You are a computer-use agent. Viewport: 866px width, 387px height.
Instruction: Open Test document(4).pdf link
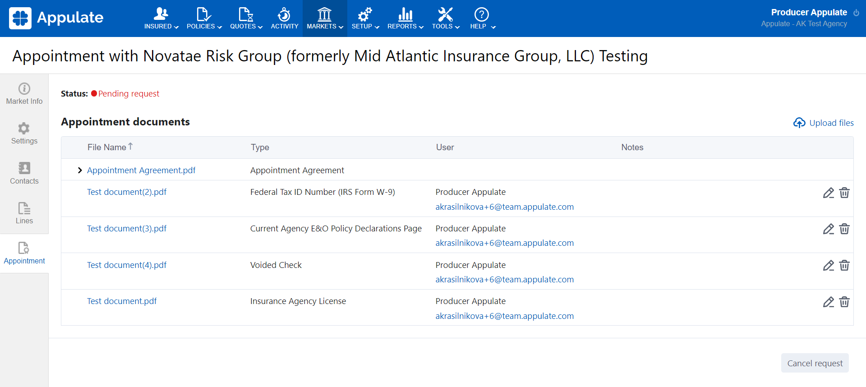pos(127,265)
